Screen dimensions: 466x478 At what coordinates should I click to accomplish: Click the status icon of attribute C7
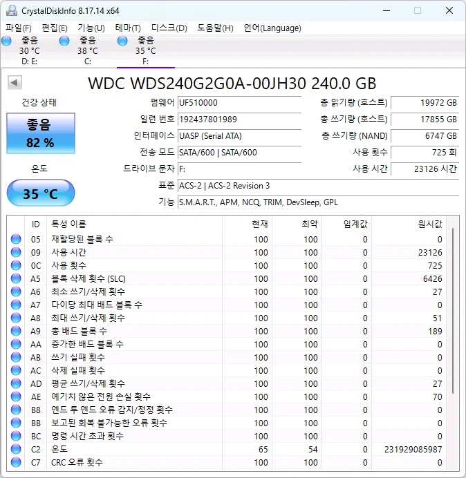16,462
